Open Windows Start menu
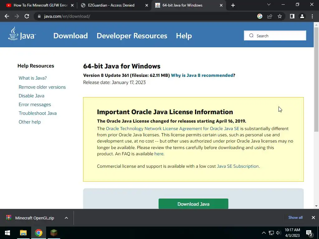319x239 pixels. (x=7, y=233)
